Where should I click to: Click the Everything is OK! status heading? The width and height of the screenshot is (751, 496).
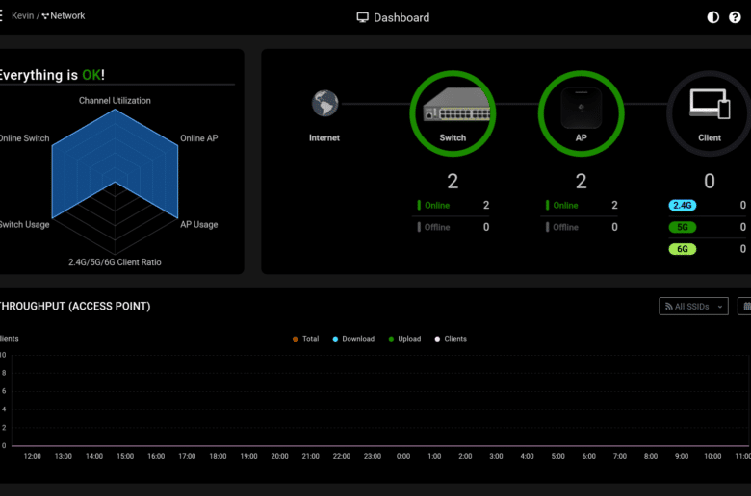click(52, 75)
